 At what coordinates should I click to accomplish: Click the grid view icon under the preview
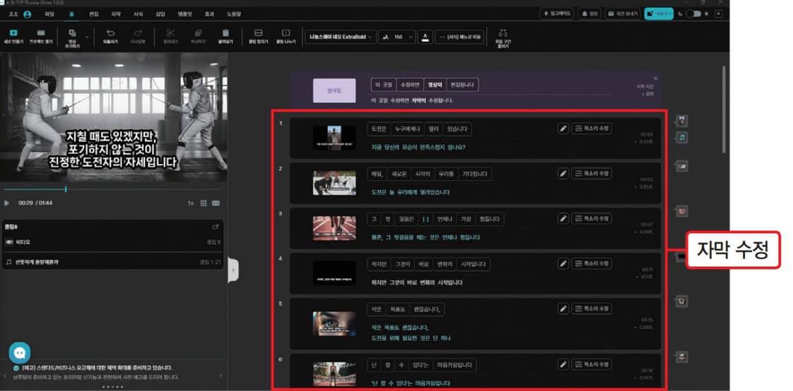click(204, 203)
